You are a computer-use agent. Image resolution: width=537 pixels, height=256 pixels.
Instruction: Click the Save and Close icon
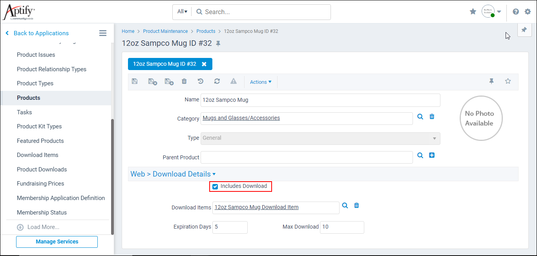tap(152, 81)
